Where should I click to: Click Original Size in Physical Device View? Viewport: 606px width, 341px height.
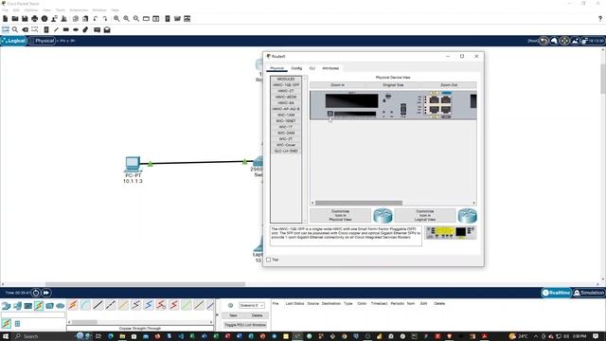tap(393, 84)
